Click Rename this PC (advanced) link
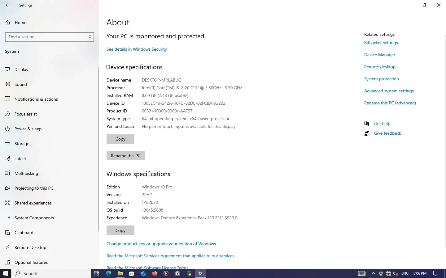This screenshot has width=446, height=278. [x=390, y=103]
